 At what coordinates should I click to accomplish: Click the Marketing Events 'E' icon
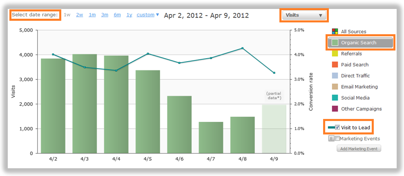[x=331, y=139]
